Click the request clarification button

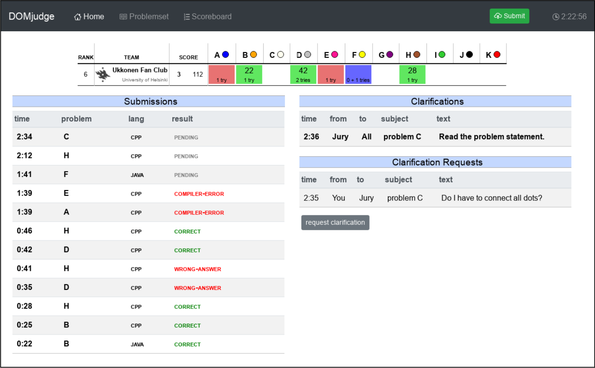(335, 223)
